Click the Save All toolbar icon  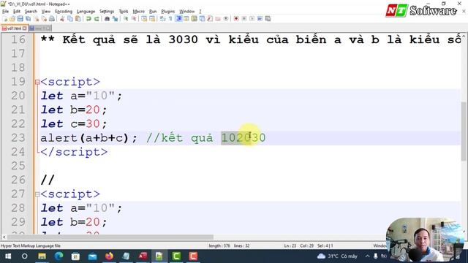click(x=29, y=19)
